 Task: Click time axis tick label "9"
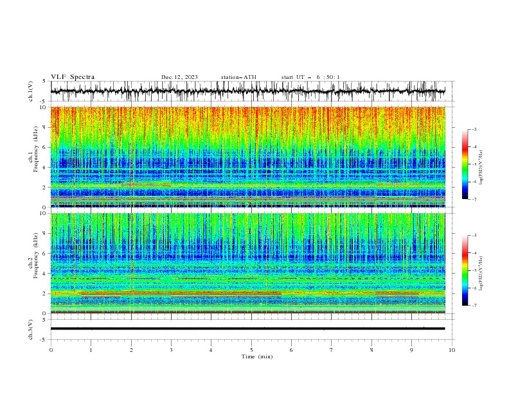point(411,350)
